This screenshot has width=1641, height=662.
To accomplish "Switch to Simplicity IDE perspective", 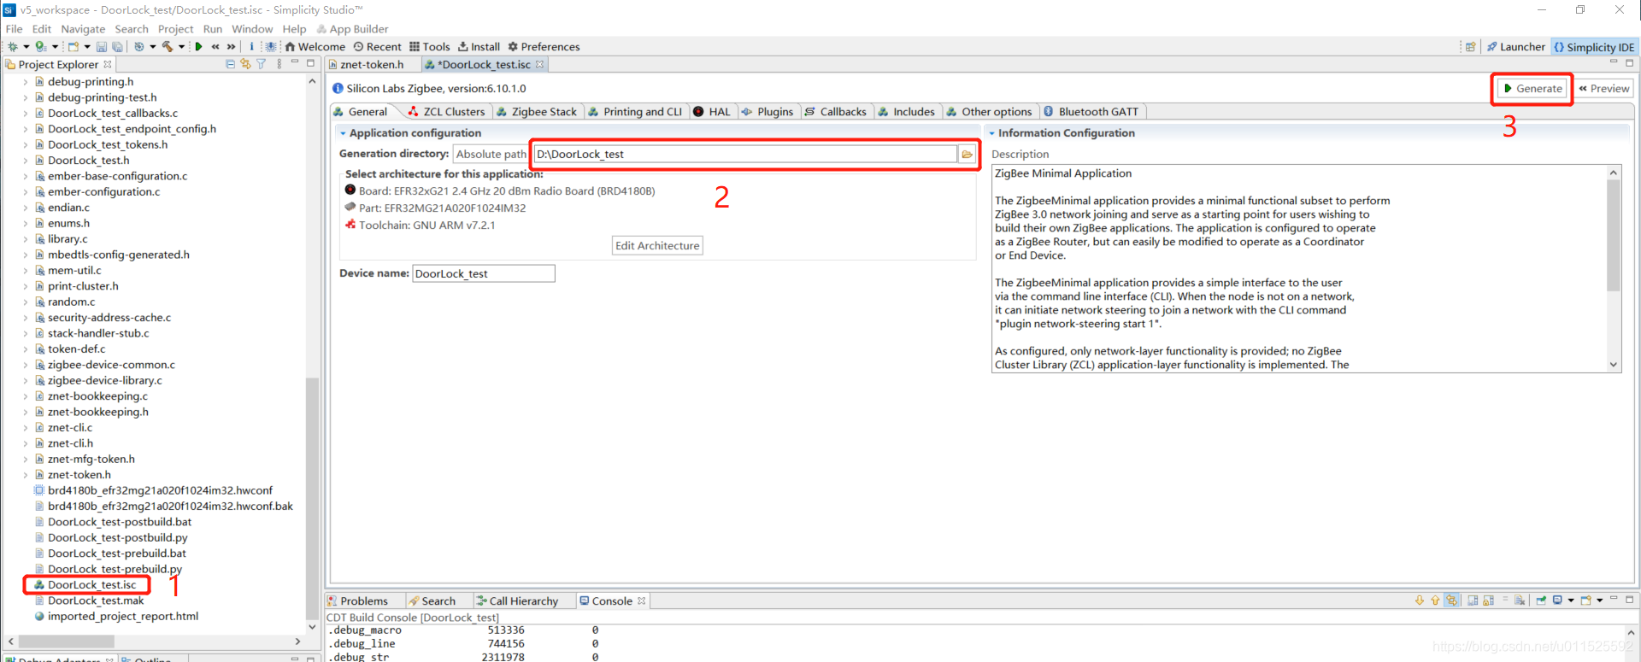I will tap(1595, 47).
